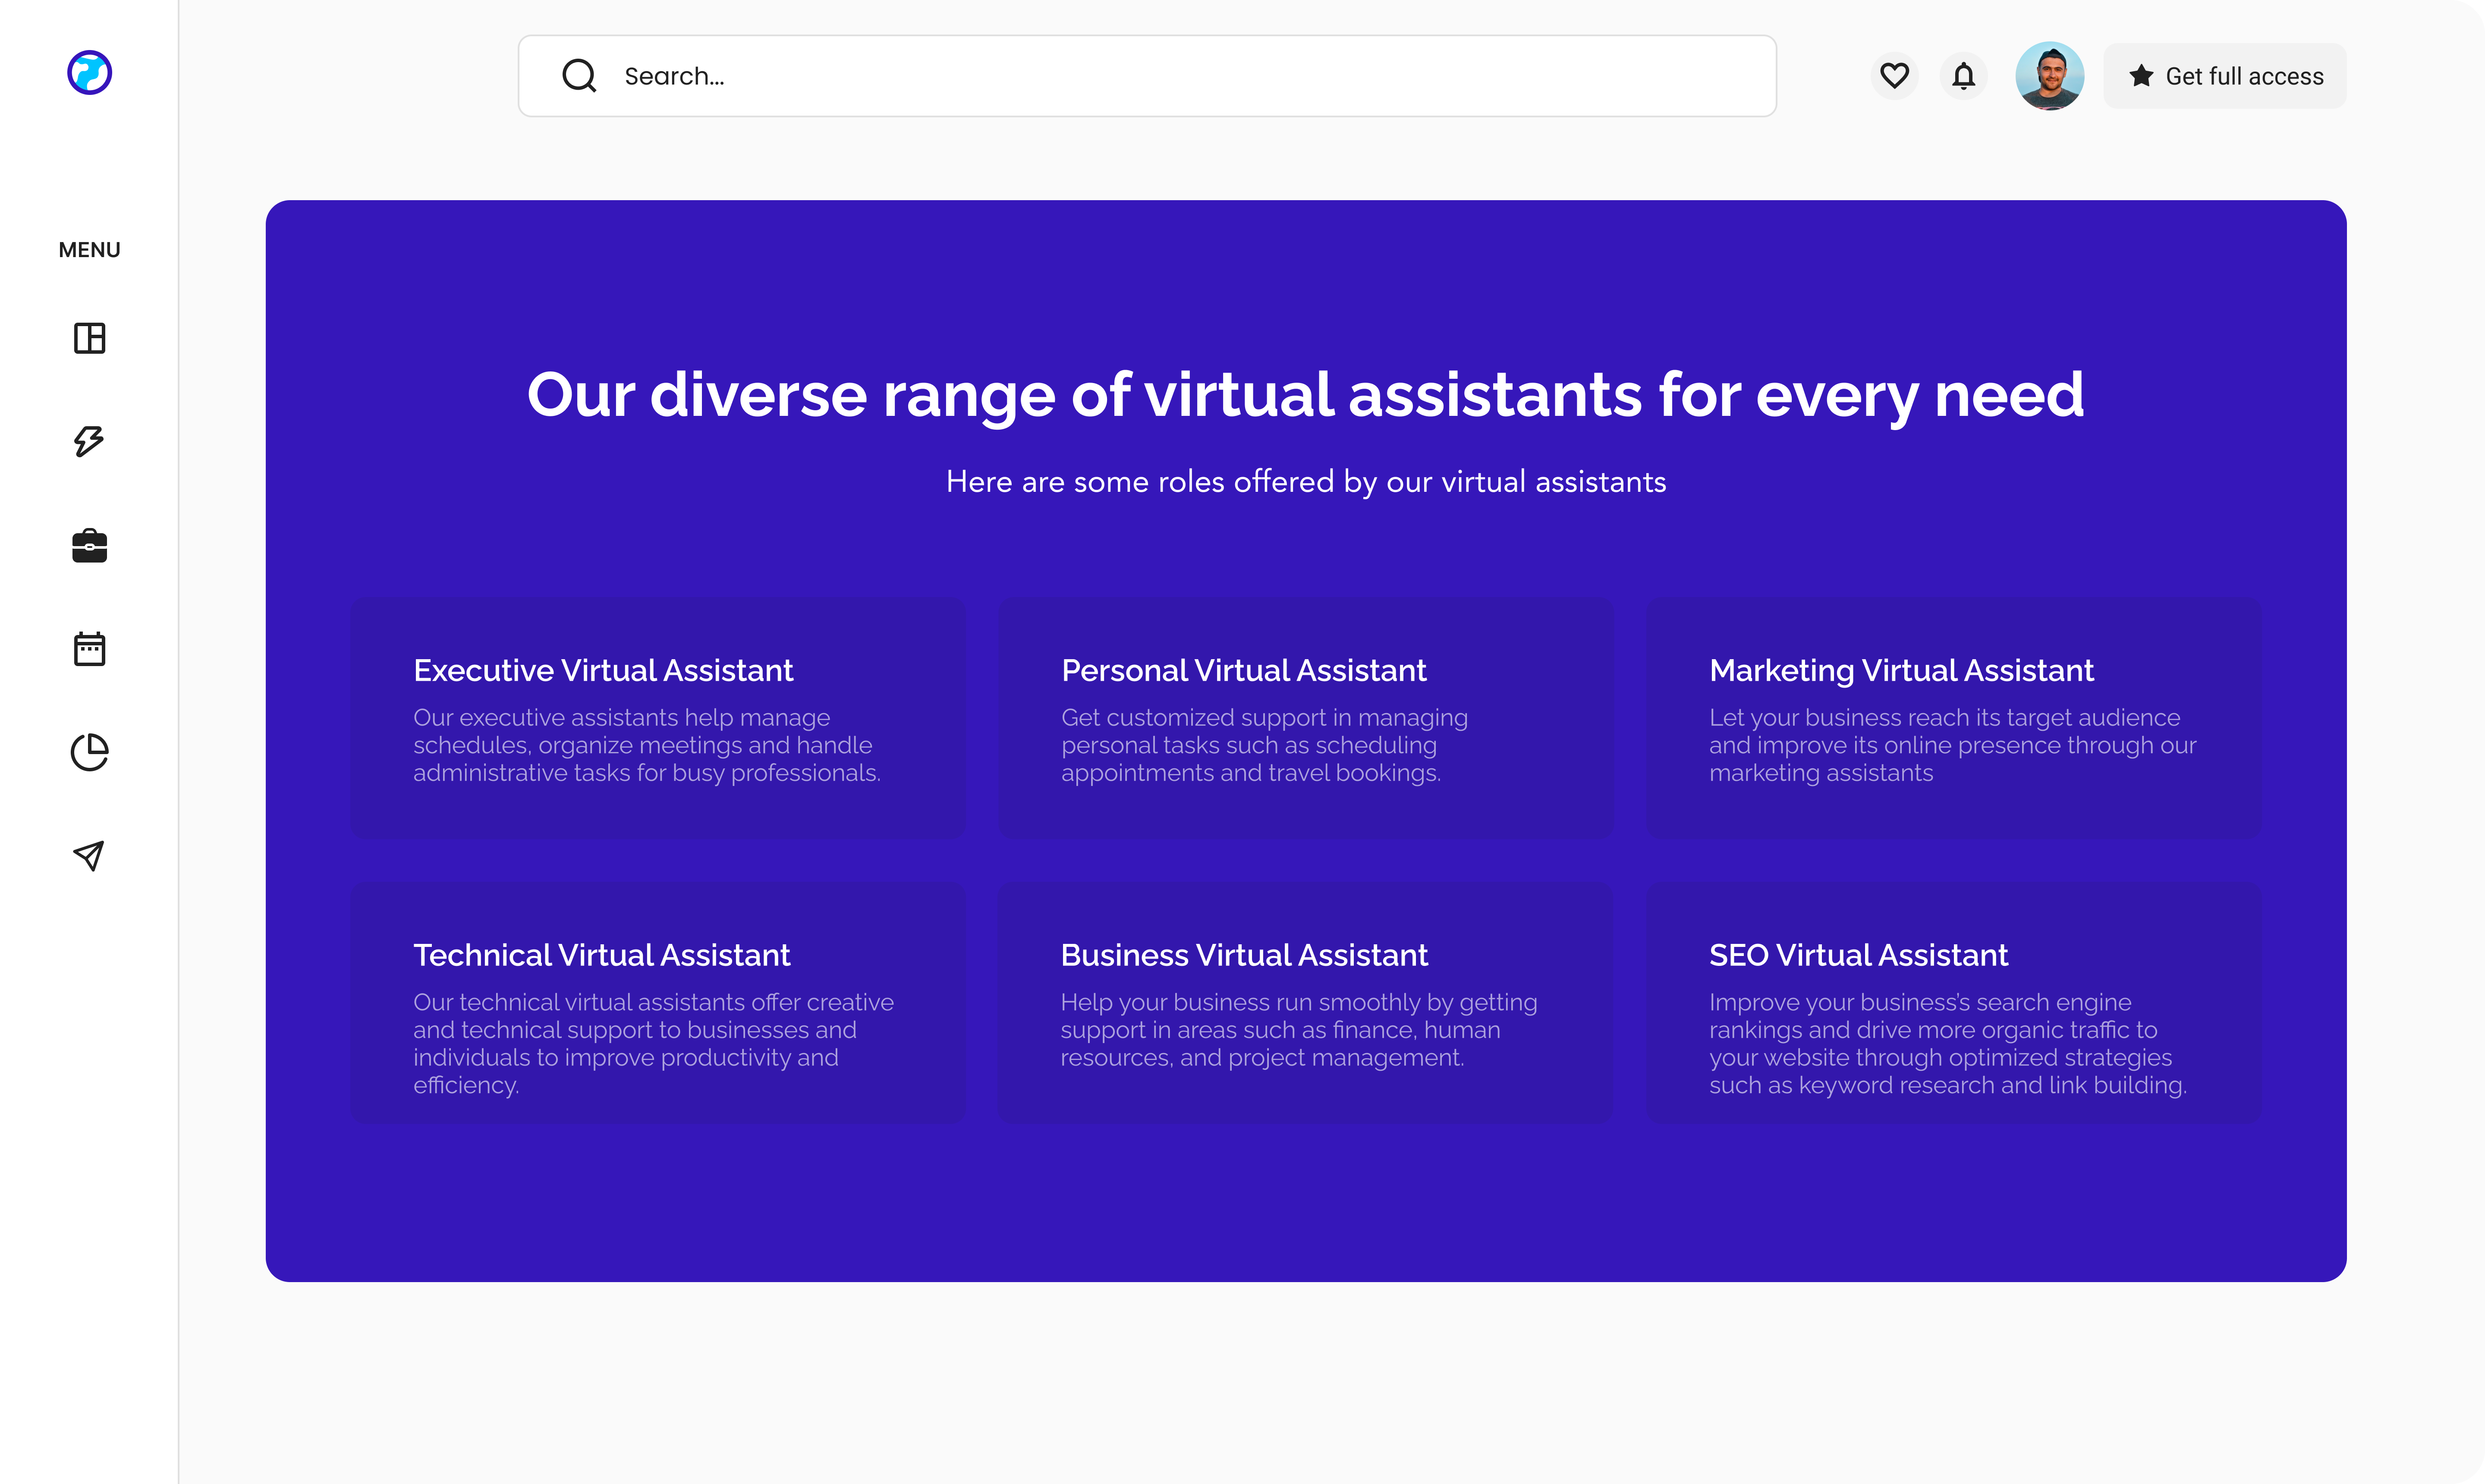
Task: Select the Technical Virtual Assistant card title
Action: (x=602, y=955)
